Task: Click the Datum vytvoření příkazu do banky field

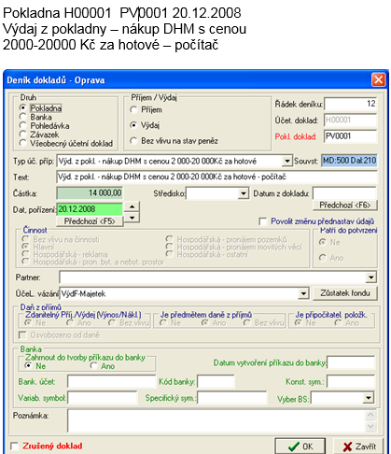Action: coord(351,362)
